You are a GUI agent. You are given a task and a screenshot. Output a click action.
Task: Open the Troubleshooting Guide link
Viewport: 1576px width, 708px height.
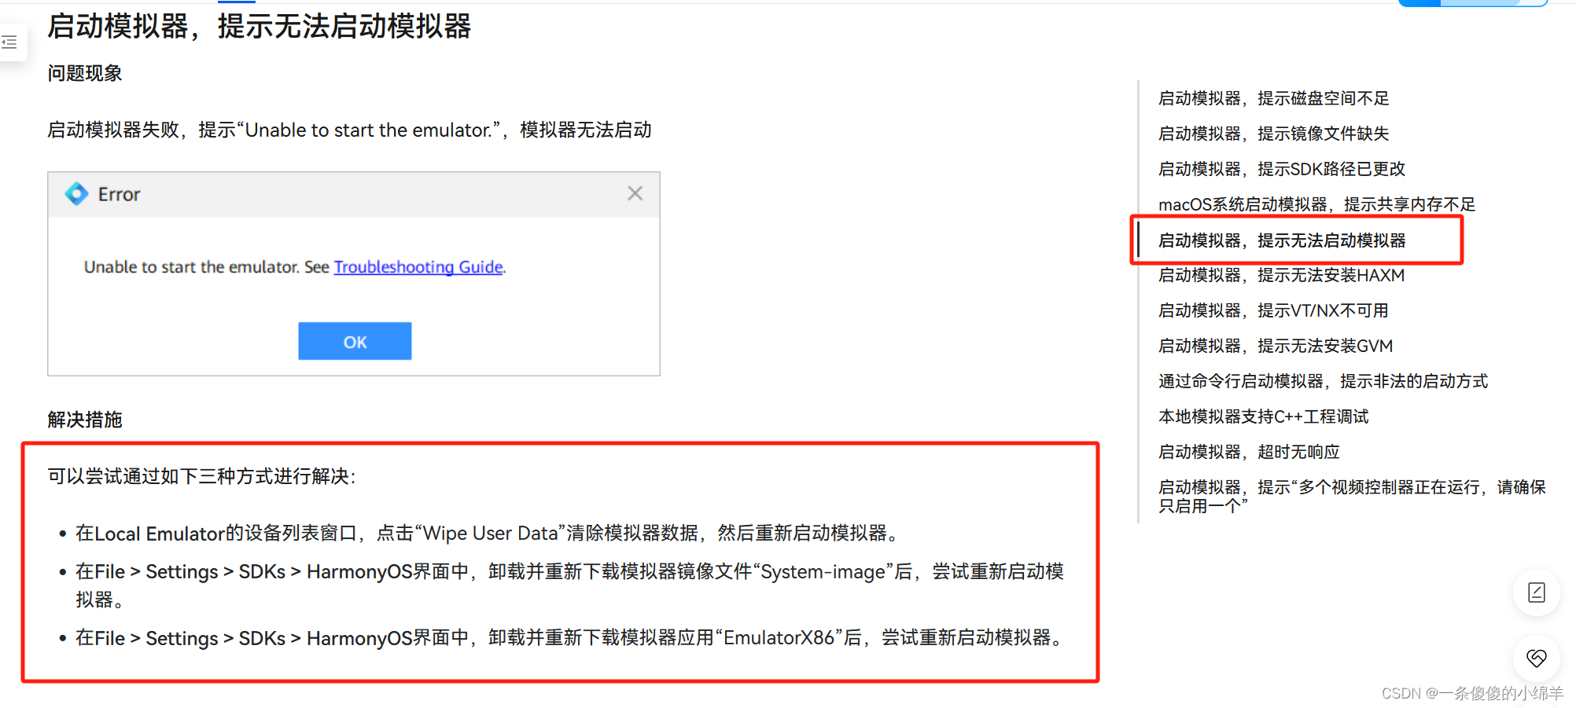coord(418,266)
